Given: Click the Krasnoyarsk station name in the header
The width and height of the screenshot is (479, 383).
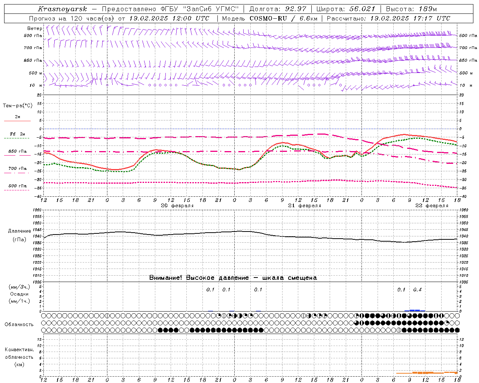Looking at the screenshot, I should click(62, 9).
